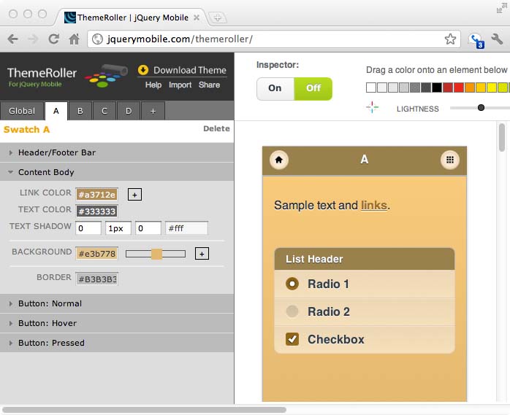Tap the home icon in preview header

278,160
